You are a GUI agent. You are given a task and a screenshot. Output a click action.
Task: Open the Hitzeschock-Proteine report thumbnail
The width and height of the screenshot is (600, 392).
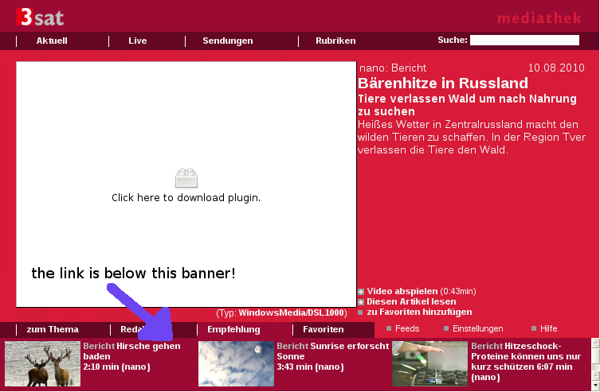[429, 364]
